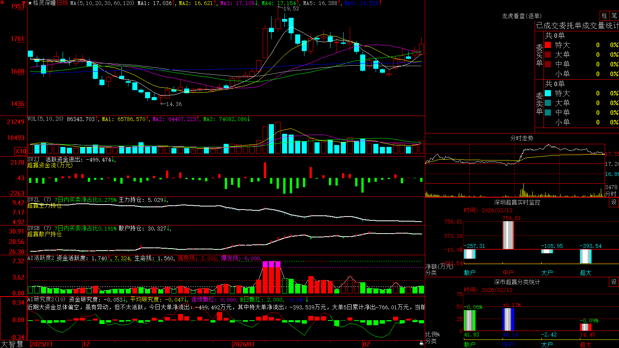The image size is (619, 348).
Task: Click the SVSH (7) indicator label
Action: 39,229
